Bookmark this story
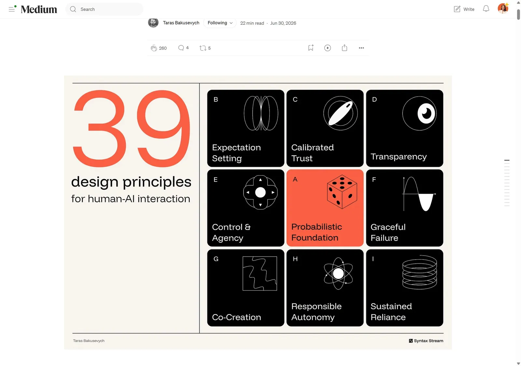521x366 pixels. point(311,48)
